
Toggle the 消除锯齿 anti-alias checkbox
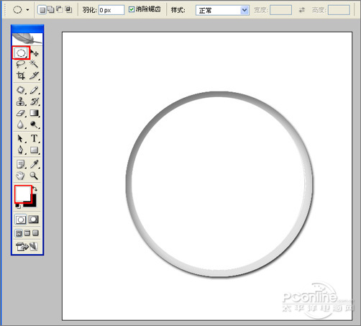[132, 9]
